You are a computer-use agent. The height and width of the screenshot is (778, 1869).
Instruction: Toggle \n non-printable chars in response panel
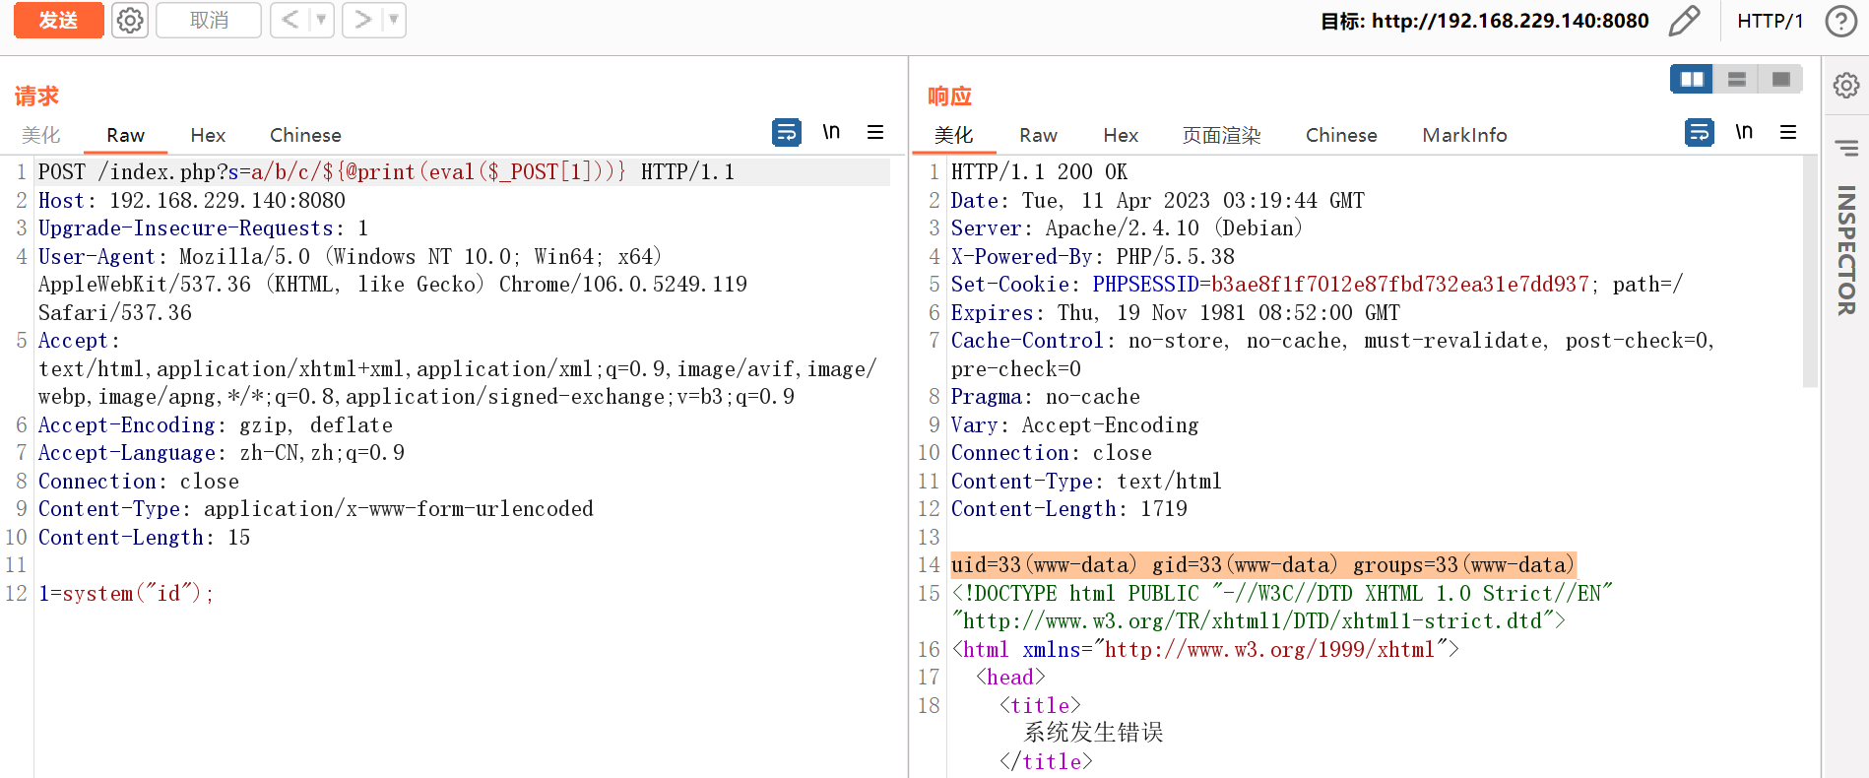coord(1744,132)
